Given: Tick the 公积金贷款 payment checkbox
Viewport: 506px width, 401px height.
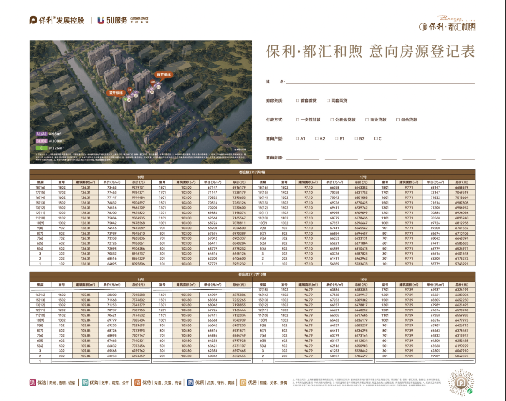Looking at the screenshot, I should point(332,120).
